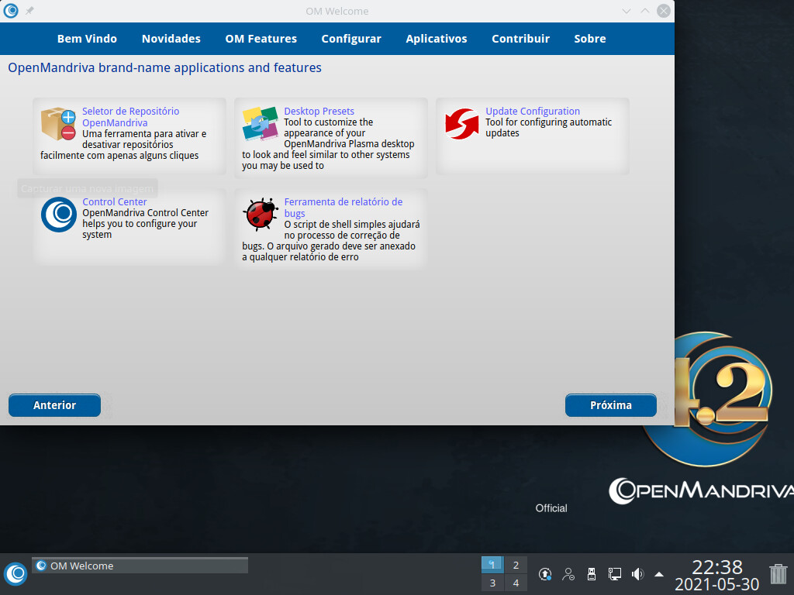Screen dimensions: 794x595
Task: Launch the Update Configuration link
Action: click(533, 112)
